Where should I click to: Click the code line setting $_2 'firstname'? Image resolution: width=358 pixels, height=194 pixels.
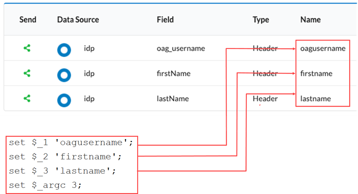coord(65,157)
